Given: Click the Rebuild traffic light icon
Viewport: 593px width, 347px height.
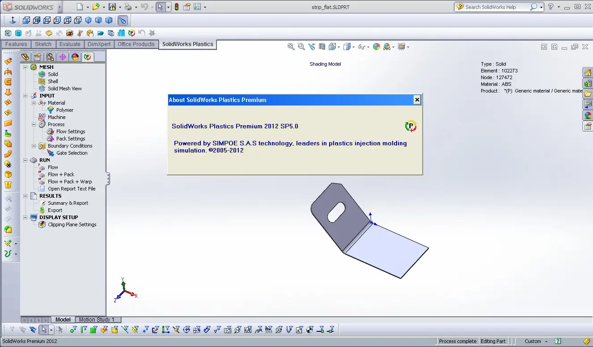Looking at the screenshot, I should pyautogui.click(x=177, y=7).
